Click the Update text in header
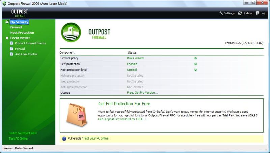 [x=247, y=13]
